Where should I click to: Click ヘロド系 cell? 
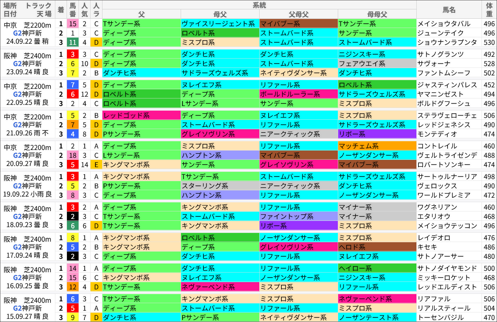377,247
